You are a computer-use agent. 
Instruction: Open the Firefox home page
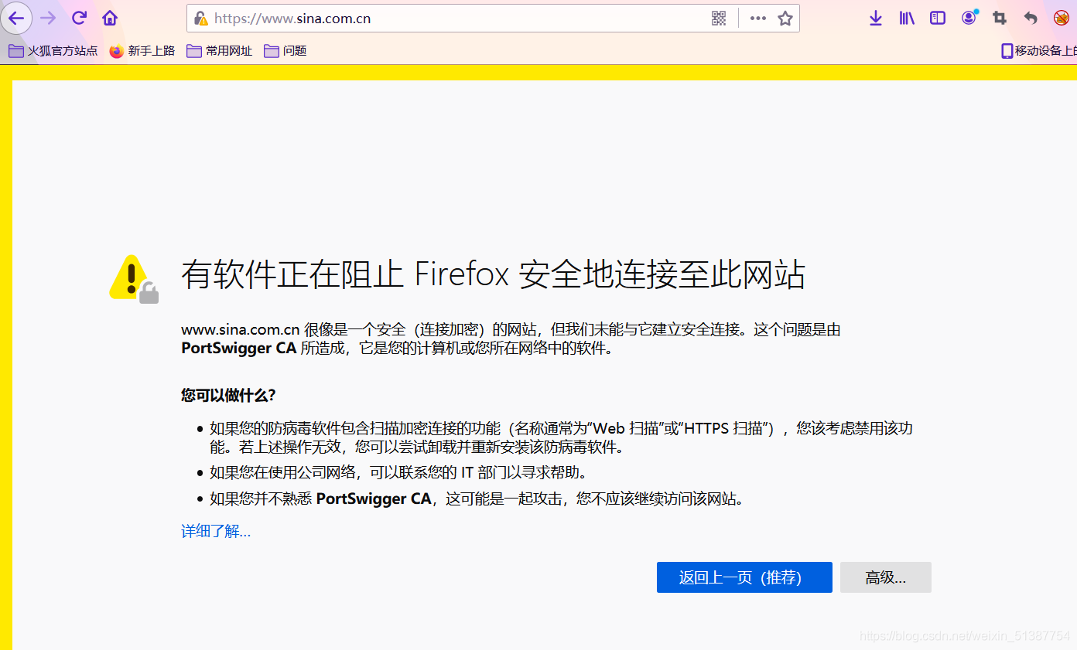pos(110,18)
